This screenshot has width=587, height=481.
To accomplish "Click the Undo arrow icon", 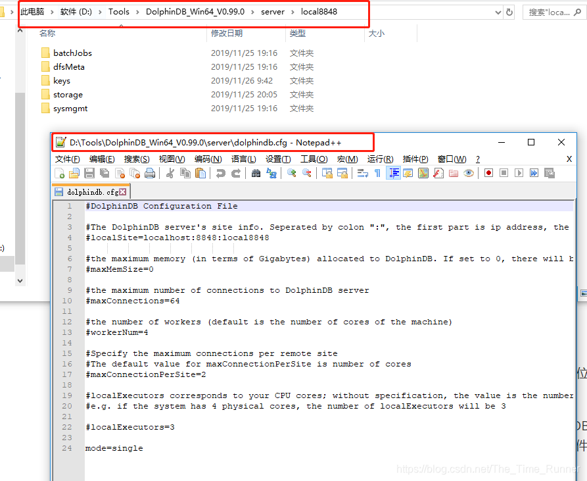I will tap(220, 173).
